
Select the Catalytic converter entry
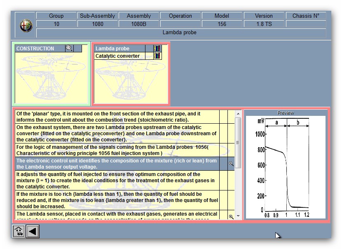(119, 56)
